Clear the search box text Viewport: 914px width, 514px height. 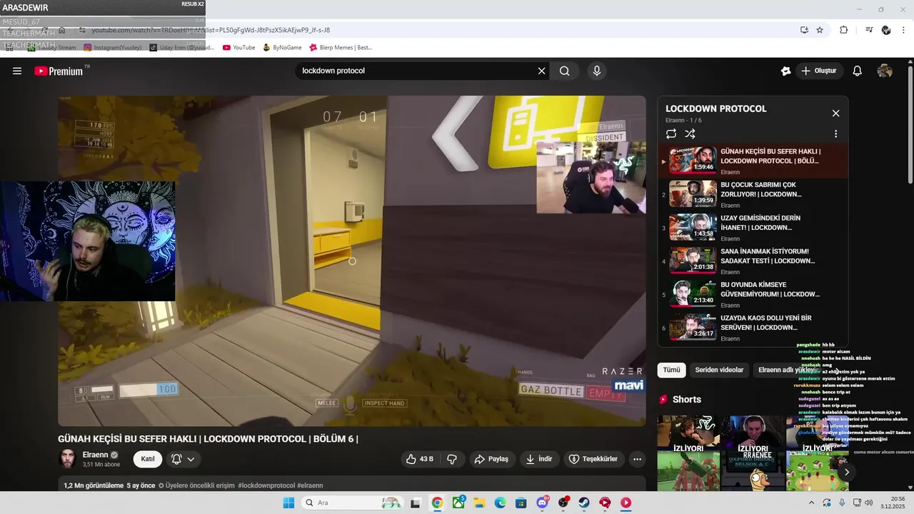click(541, 71)
